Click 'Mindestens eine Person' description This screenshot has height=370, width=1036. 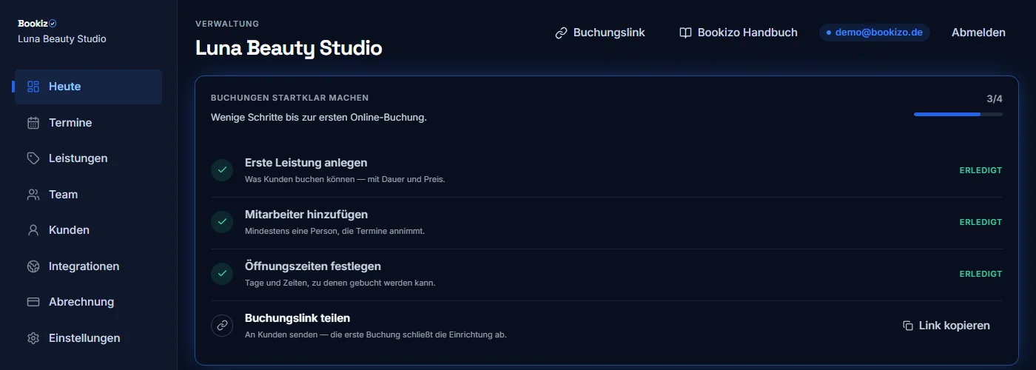pos(334,231)
